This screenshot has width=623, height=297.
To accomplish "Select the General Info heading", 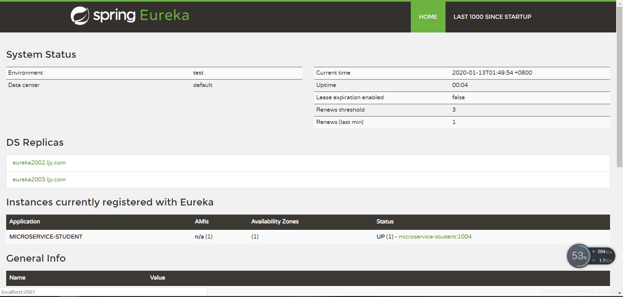I will point(36,258).
